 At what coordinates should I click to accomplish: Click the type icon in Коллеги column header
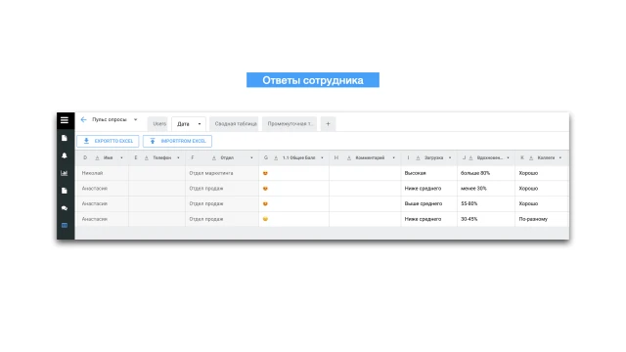531,158
